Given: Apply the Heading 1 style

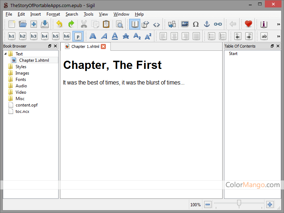Looking at the screenshot, I should tap(11, 36).
